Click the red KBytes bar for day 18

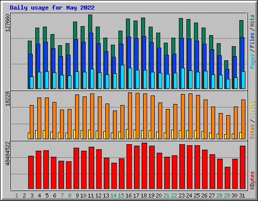(144, 166)
